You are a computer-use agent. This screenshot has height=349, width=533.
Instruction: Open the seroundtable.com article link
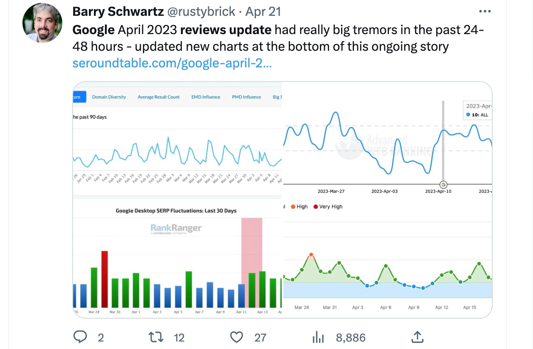(x=172, y=64)
